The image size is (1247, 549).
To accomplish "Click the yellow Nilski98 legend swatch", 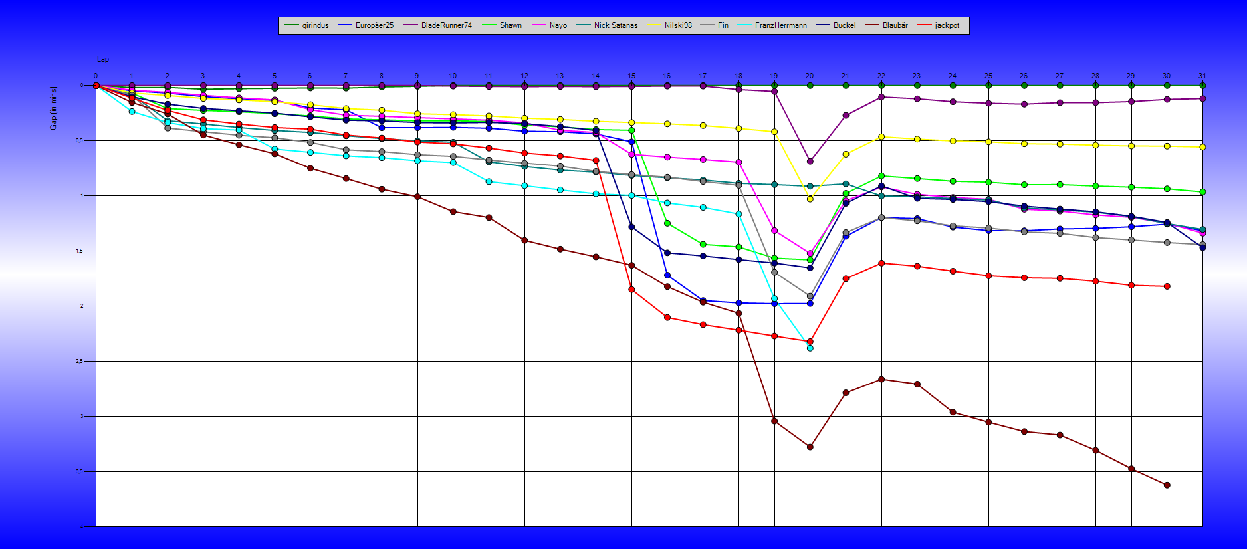I will 655,25.
